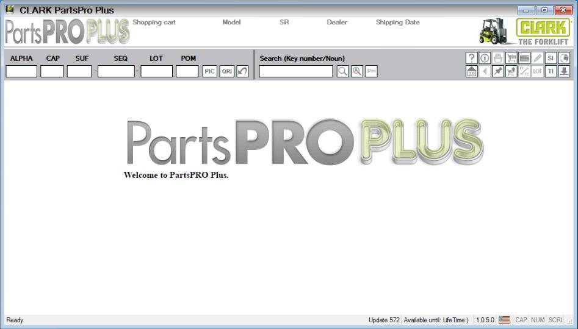The width and height of the screenshot is (578, 329).
Task: Click the SR header label
Action: [284, 22]
